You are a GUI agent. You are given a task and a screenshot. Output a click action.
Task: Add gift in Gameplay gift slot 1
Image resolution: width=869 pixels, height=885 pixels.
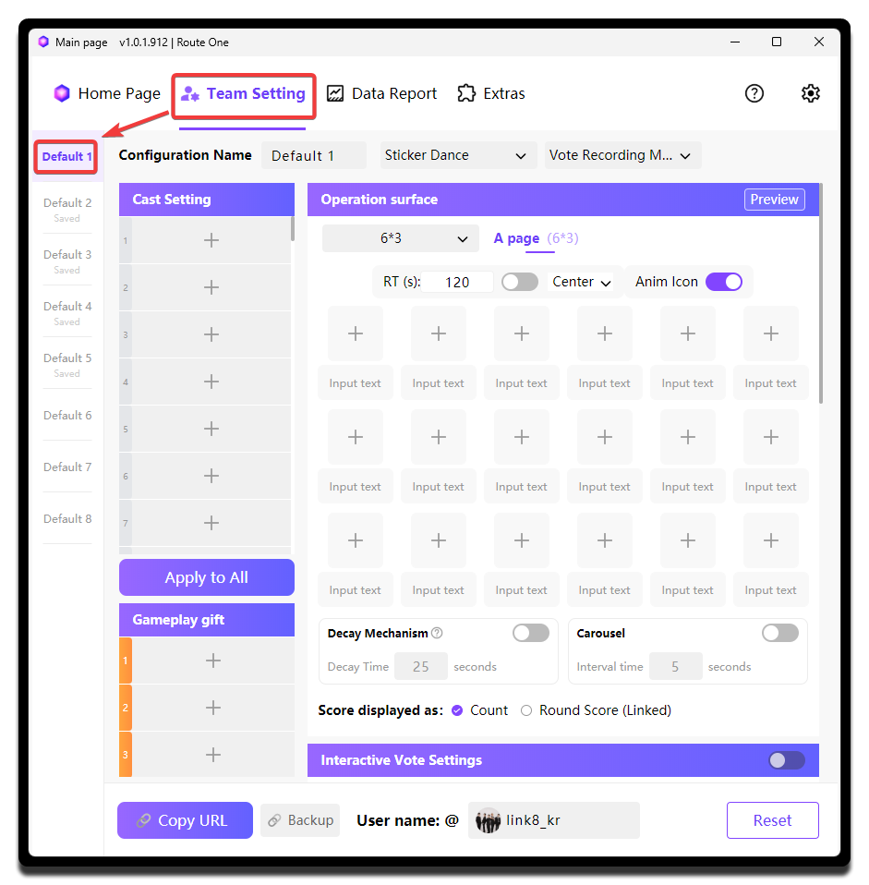point(212,661)
